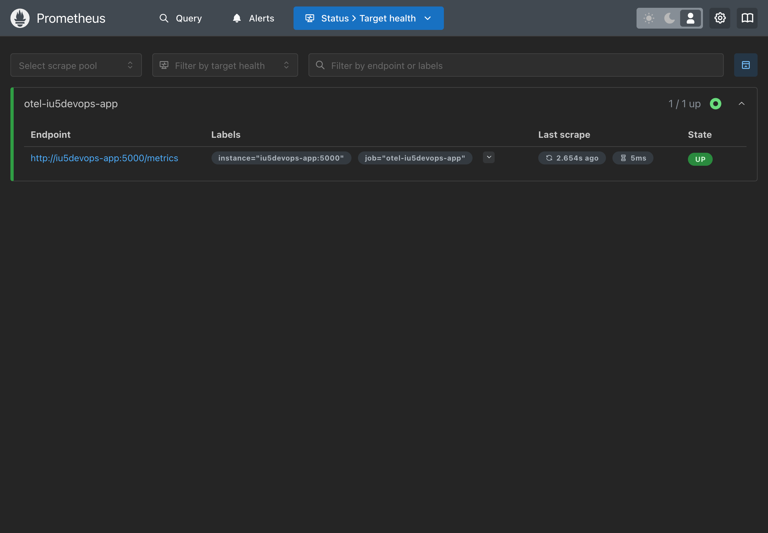This screenshot has height=533, width=768.
Task: Click the collapse all pools icon button
Action: coord(745,65)
